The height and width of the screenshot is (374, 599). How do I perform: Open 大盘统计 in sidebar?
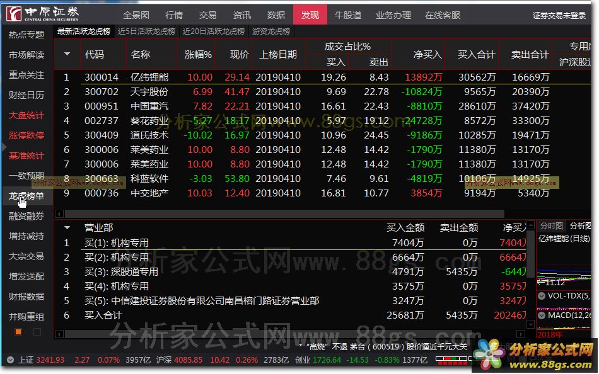26,115
